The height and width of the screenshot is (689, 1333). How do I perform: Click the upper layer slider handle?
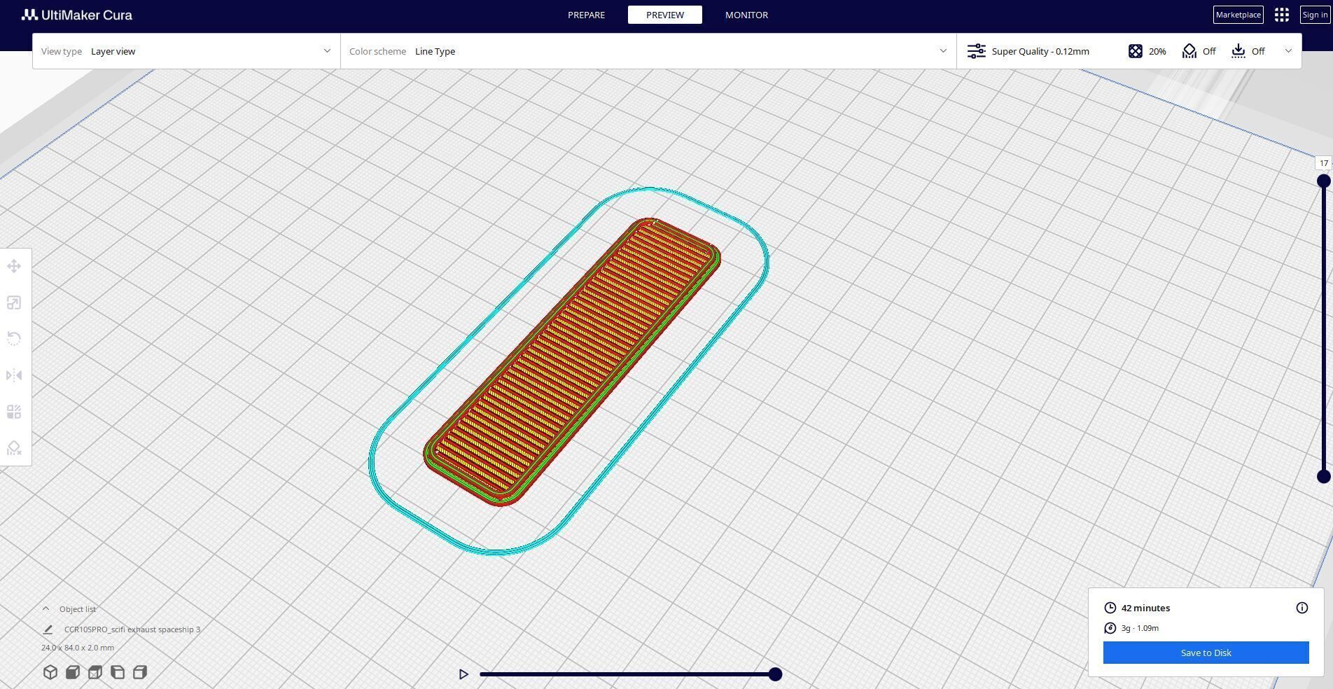(1323, 181)
